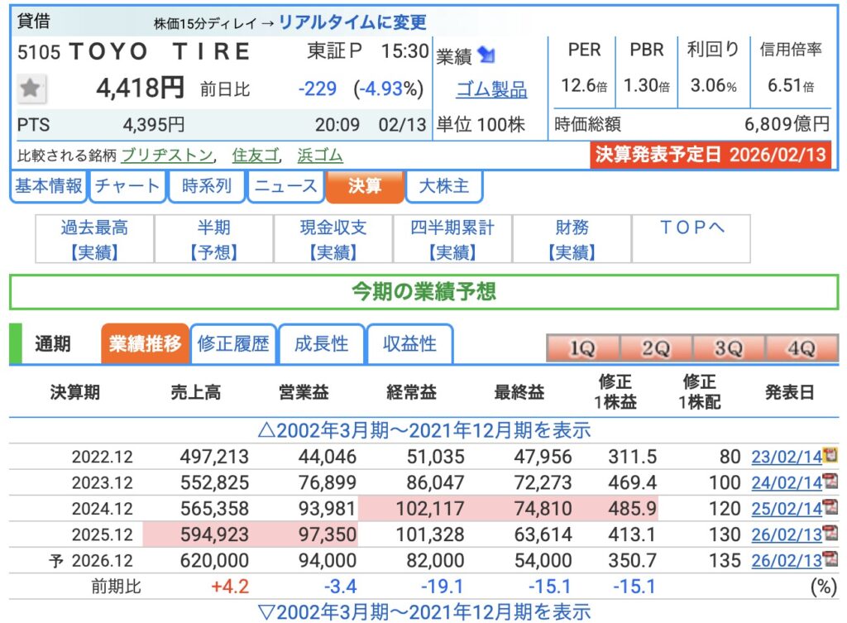Open PDF icon next to 24/02/14
The width and height of the screenshot is (847, 623).
pos(830,482)
